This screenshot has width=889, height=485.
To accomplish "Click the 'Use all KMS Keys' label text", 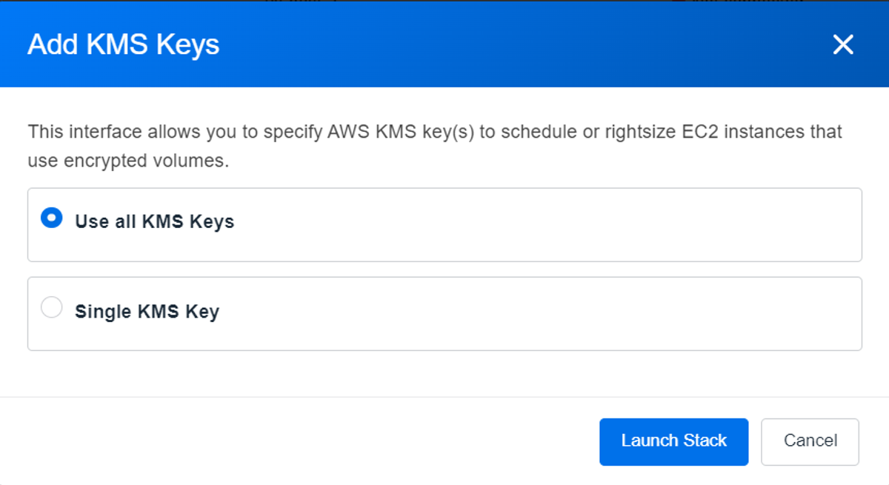I will pyautogui.click(x=154, y=221).
